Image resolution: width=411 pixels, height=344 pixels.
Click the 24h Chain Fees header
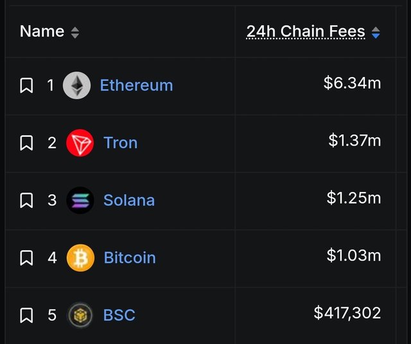(x=306, y=31)
